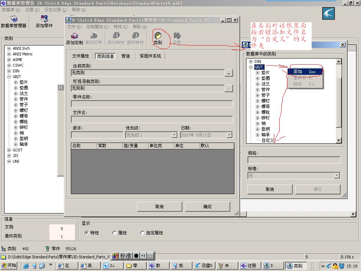
Task: Click browse button next to 当前类别
Action: [228, 73]
